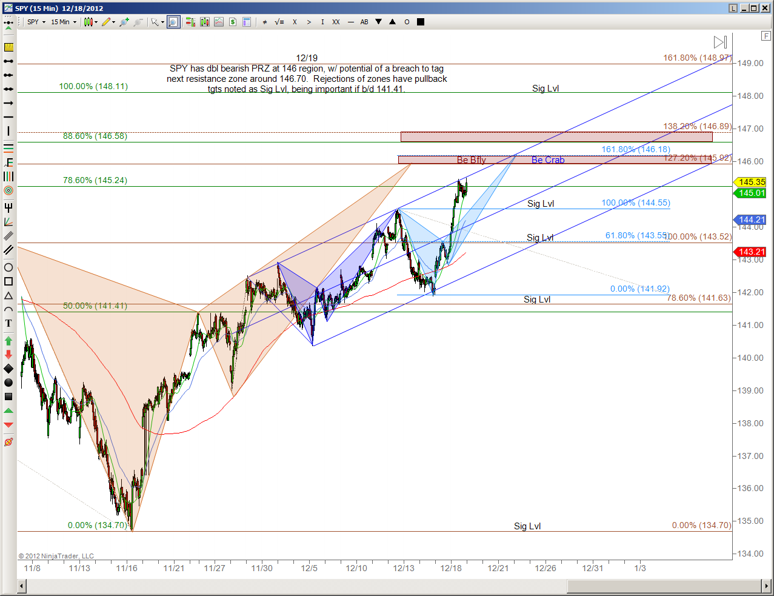The image size is (774, 596).
Task: Select the yellow ruler measuring tool
Action: coord(8,47)
